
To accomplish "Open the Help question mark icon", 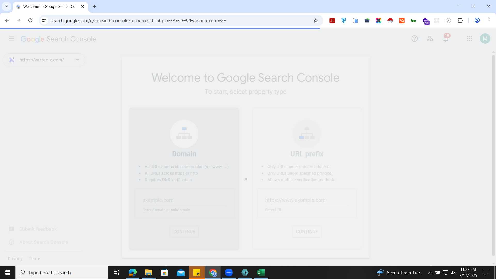I will click(415, 39).
